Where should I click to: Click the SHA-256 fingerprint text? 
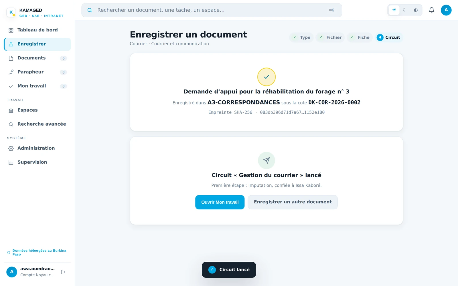[x=266, y=112]
